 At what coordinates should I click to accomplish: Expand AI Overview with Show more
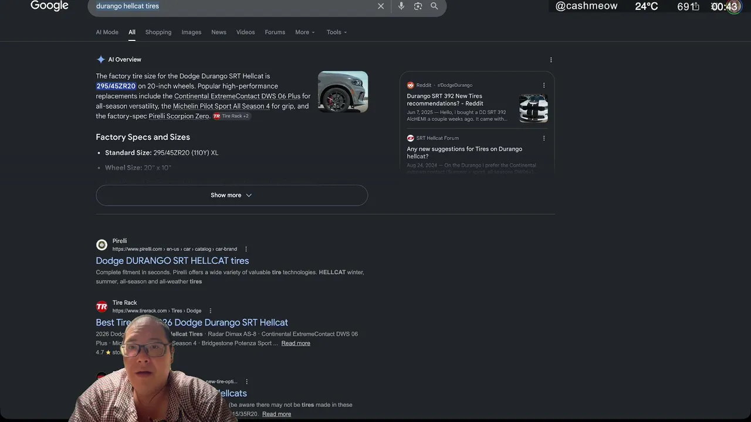[232, 195]
